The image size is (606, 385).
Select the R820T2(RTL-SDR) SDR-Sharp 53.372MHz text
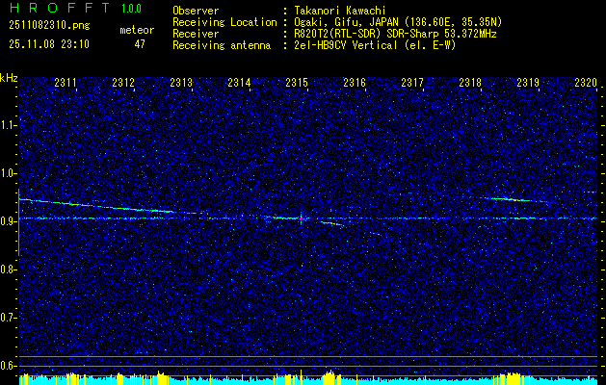click(x=395, y=34)
